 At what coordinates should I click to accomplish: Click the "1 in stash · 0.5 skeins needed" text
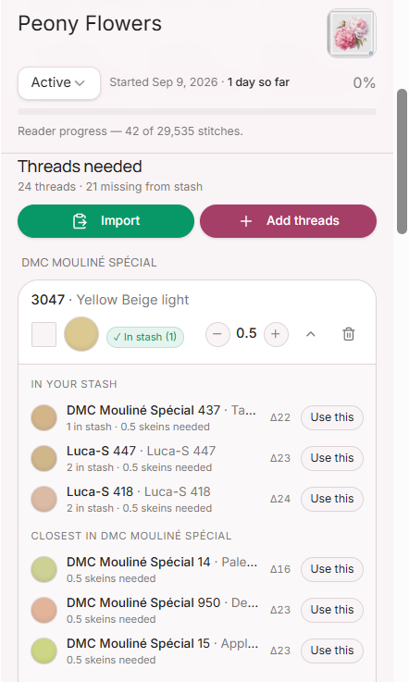coord(139,427)
